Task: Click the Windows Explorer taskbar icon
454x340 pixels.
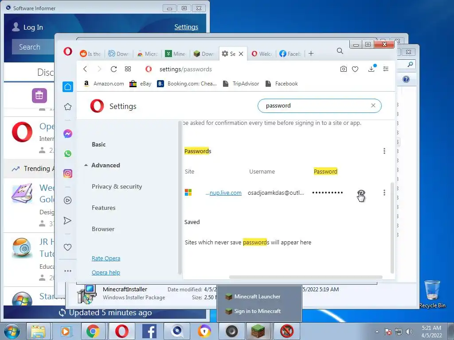Action: pos(38,331)
